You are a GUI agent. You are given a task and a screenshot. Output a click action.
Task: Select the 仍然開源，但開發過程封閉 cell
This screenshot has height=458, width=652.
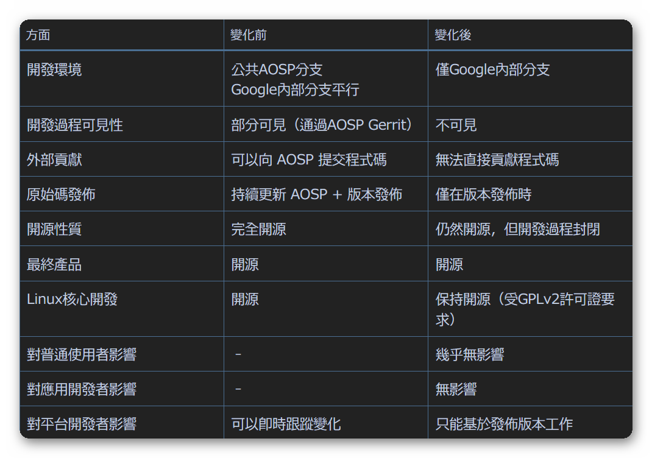click(x=518, y=229)
